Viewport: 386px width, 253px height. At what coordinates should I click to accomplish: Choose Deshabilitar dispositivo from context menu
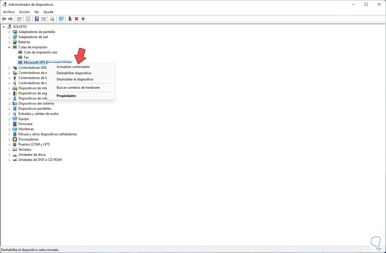(x=81, y=73)
